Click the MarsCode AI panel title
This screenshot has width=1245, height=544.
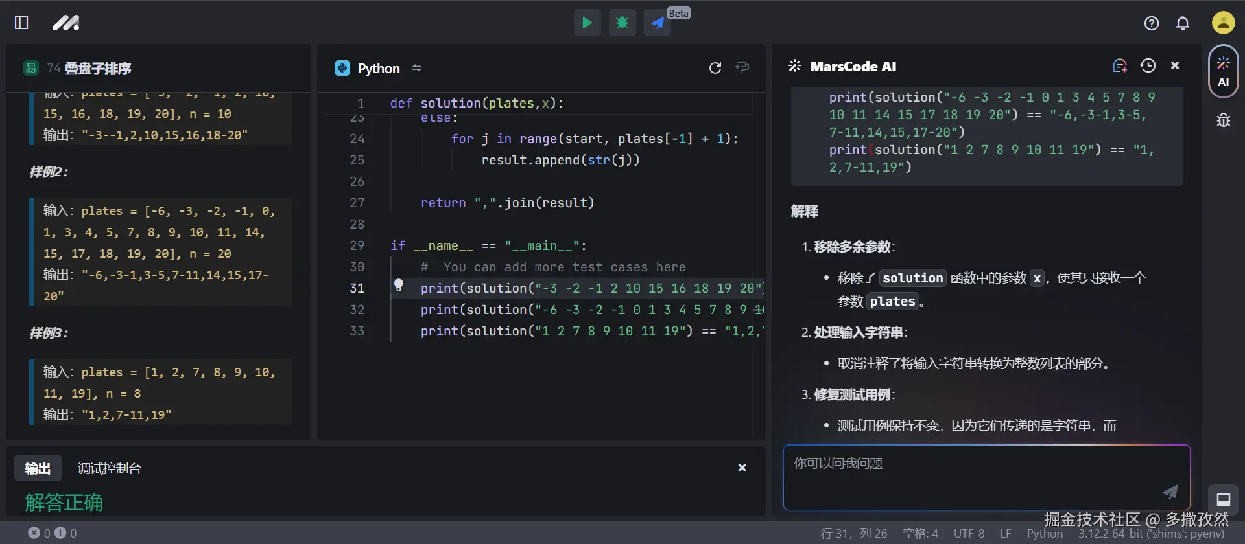tap(853, 66)
